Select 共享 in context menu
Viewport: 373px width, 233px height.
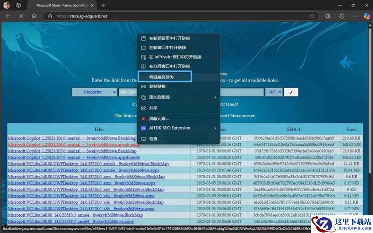(x=179, y=108)
